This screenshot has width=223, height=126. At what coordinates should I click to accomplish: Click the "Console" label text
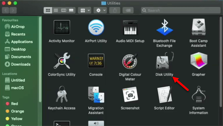[96, 74]
